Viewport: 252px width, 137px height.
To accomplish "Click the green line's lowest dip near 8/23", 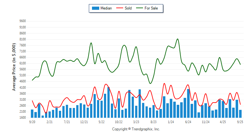I will coord(150,83).
